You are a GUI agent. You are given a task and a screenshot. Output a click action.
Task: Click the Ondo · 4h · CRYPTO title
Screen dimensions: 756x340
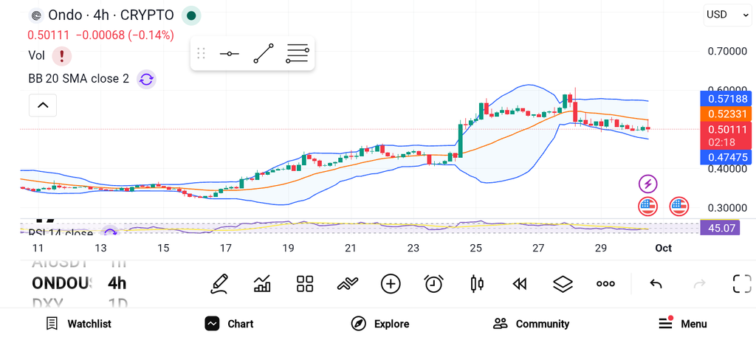pyautogui.click(x=111, y=15)
